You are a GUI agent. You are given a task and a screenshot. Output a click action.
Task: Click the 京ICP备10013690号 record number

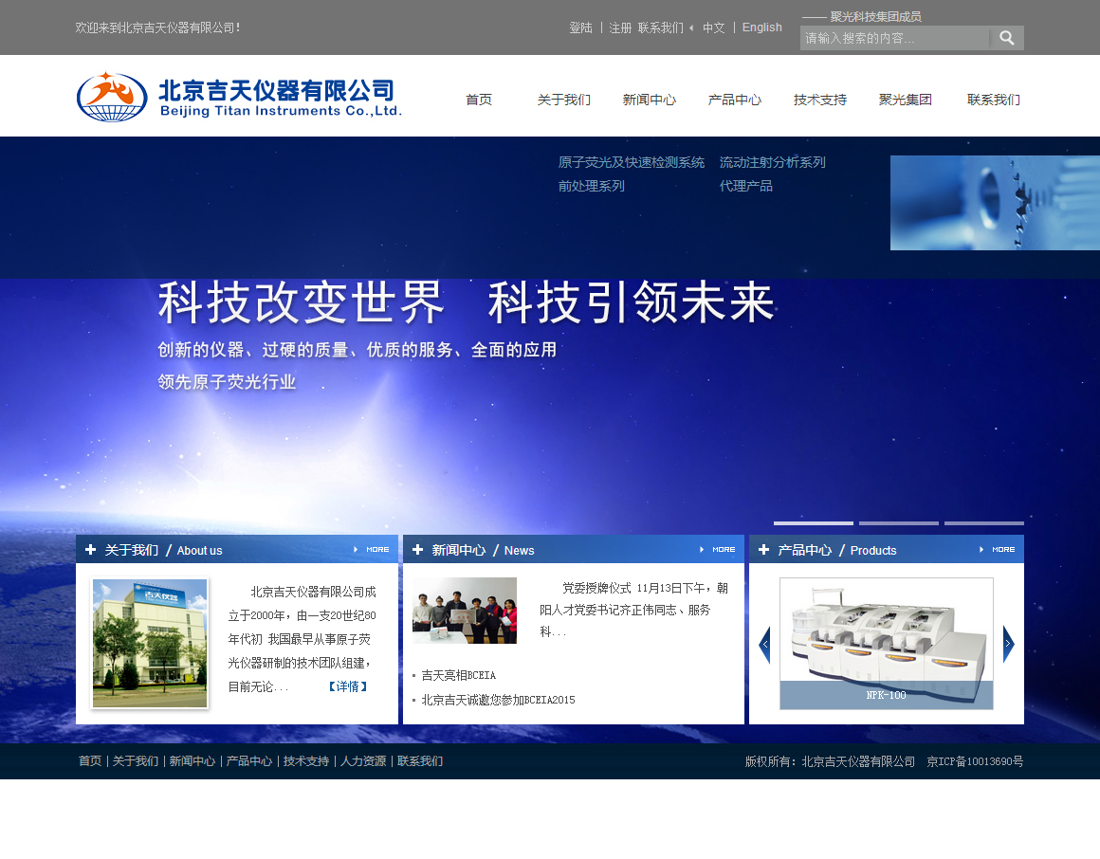(975, 760)
